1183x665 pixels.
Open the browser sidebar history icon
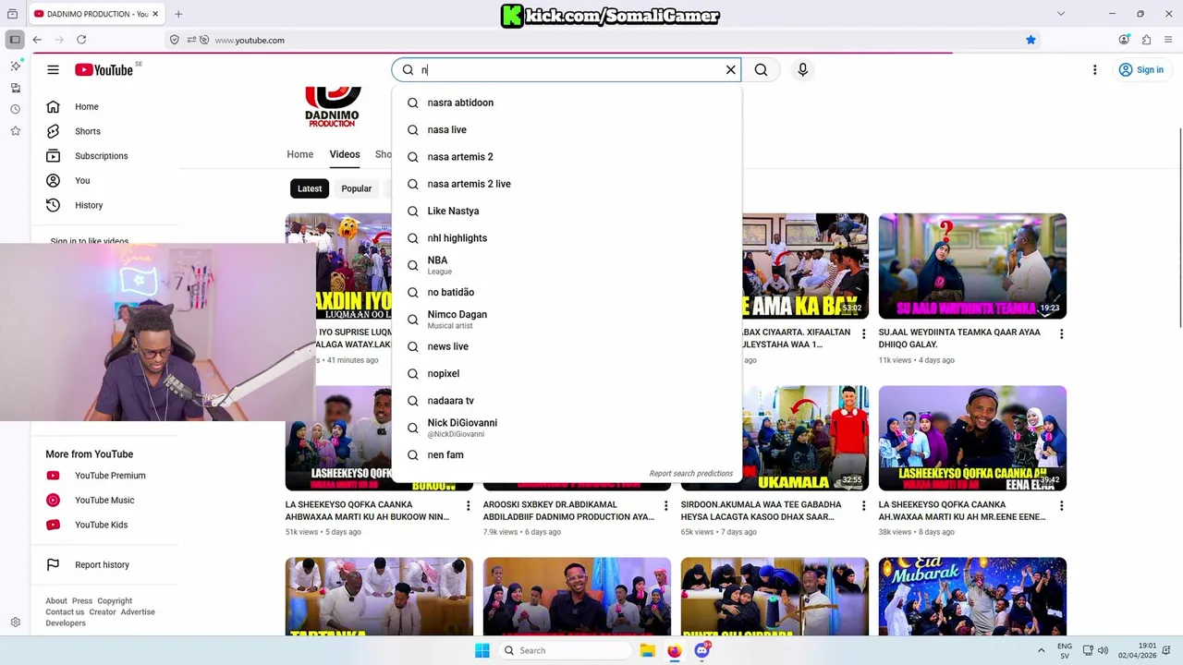15,109
